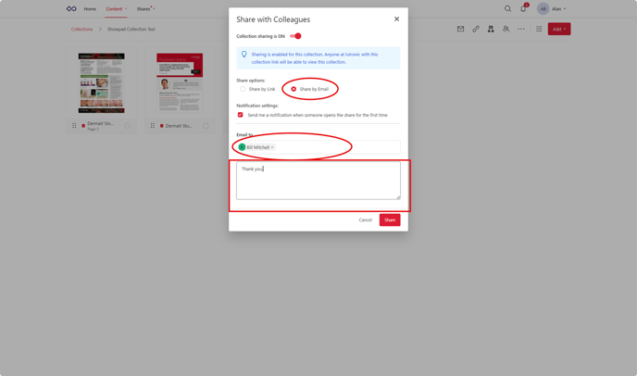Viewport: 637px width, 376px height.
Task: Click the red Share button
Action: [x=390, y=219]
